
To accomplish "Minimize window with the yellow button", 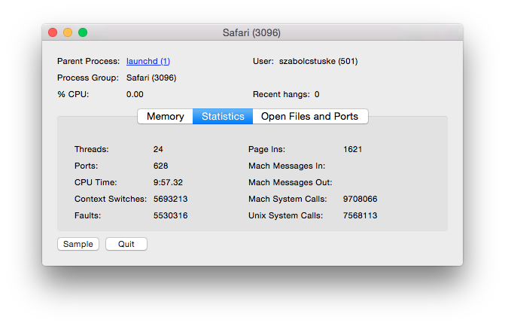I will pyautogui.click(x=68, y=32).
